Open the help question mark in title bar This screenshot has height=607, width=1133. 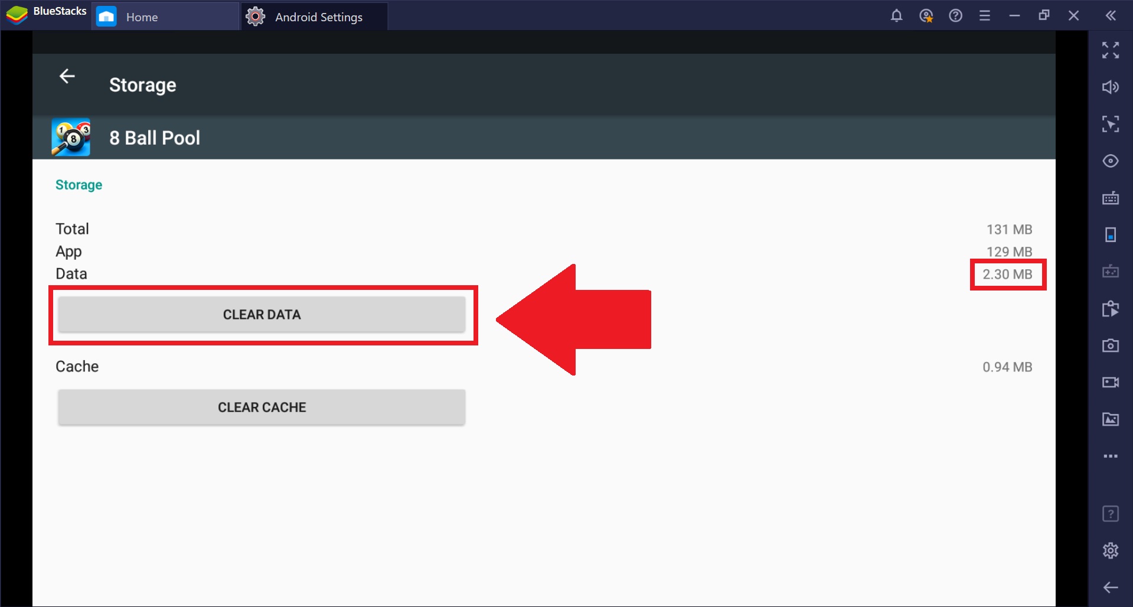[955, 16]
